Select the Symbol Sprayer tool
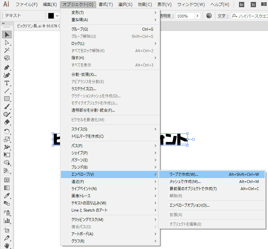 (7, 213)
